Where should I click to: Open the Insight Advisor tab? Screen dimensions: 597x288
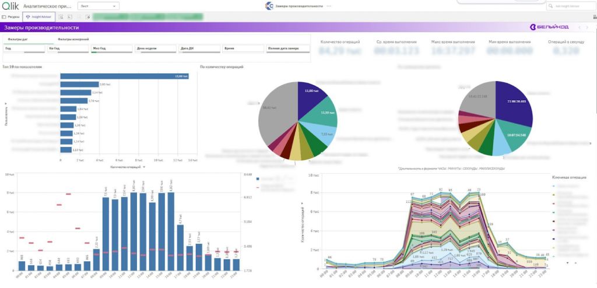[38, 17]
